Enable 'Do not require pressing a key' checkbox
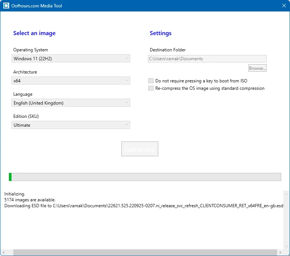The height and width of the screenshot is (256, 290). click(x=151, y=81)
